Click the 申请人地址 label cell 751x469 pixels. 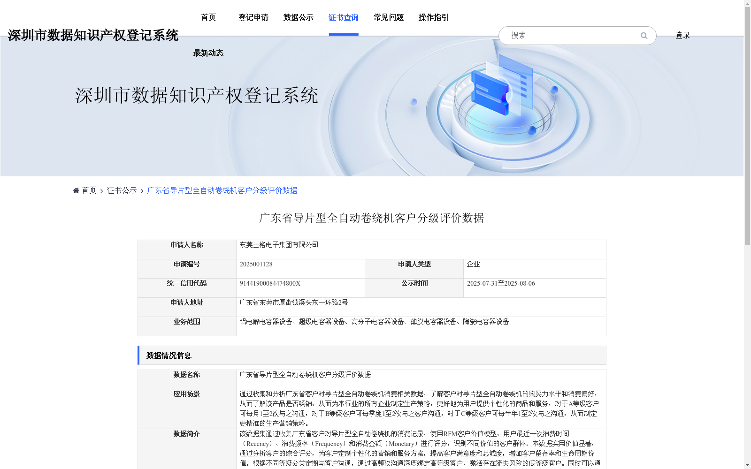click(x=187, y=307)
